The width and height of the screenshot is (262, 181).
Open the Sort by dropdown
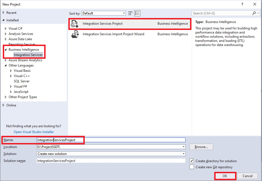[123, 13]
